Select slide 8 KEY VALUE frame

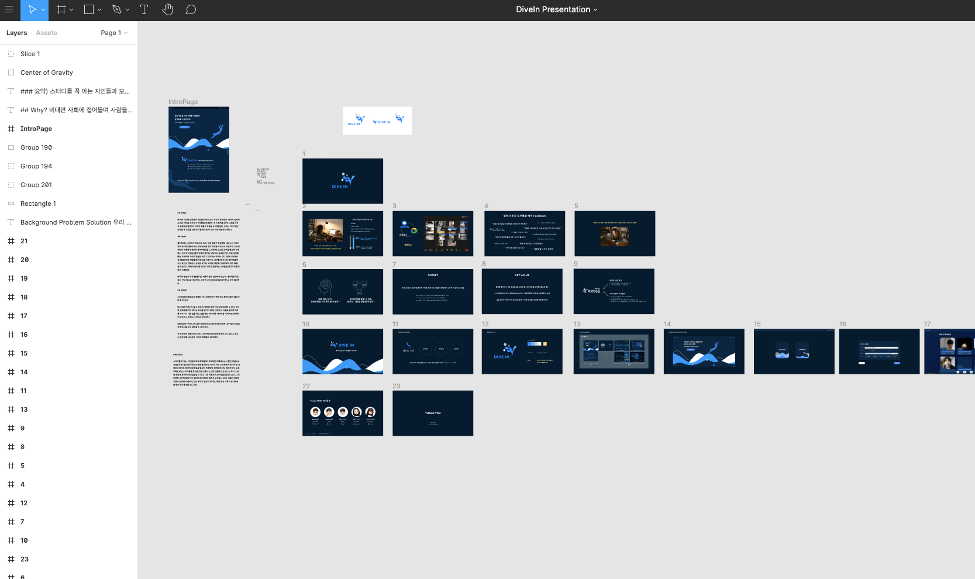[x=522, y=291]
